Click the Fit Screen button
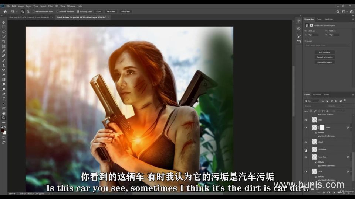 pyautogui.click(x=111, y=11)
